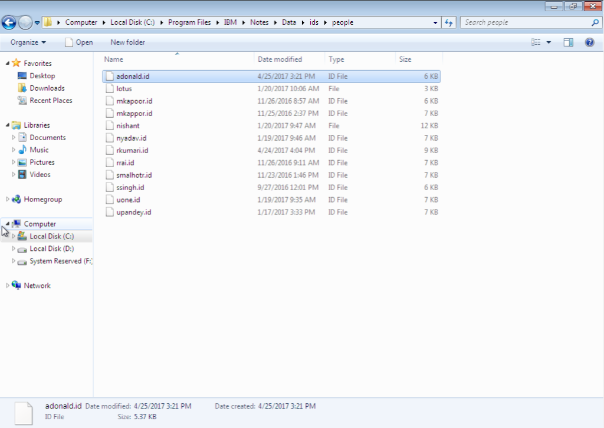Select the lotus file icon
The image size is (604, 428).
click(x=110, y=88)
